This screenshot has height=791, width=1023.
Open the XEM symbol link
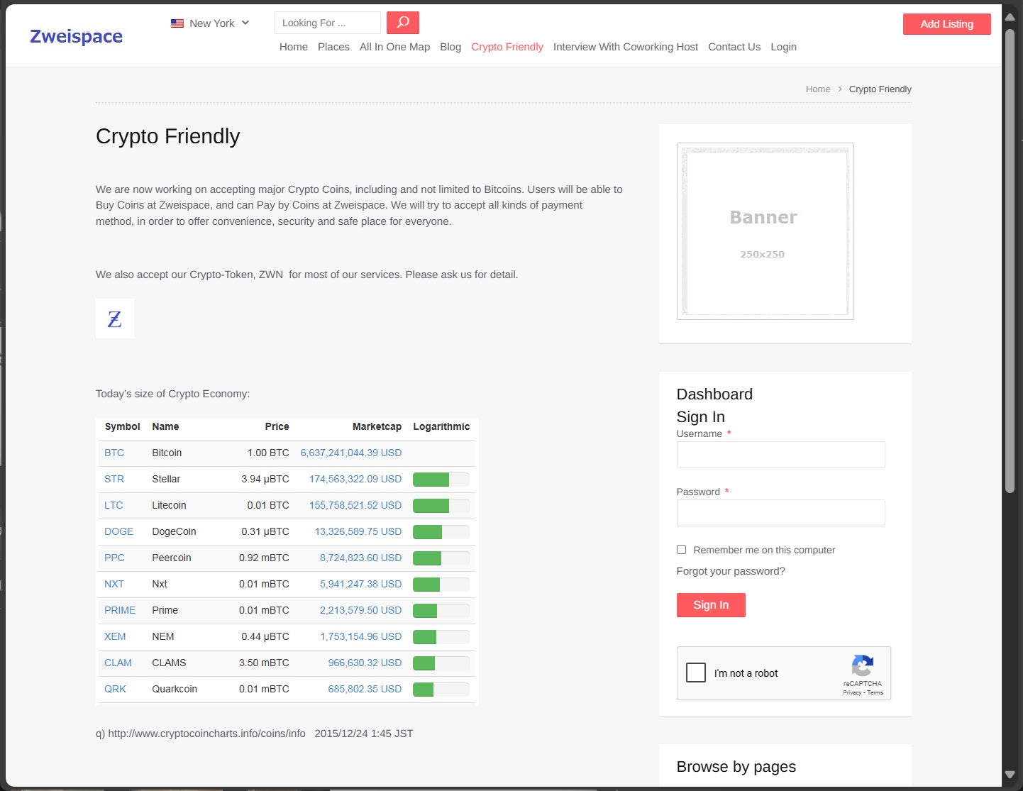[x=115, y=636]
